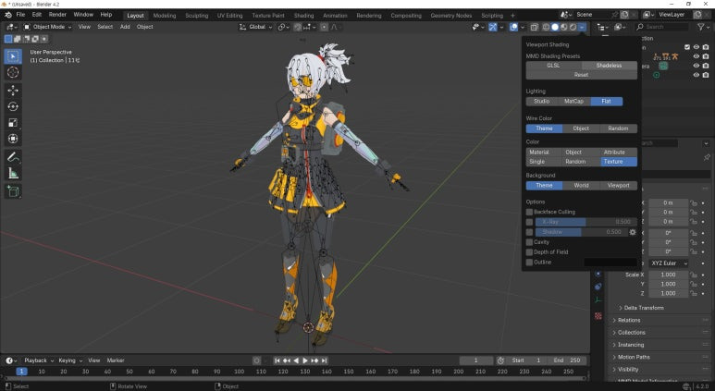715x391 pixels.
Task: Open the Blender logo menu
Action: [8, 15]
